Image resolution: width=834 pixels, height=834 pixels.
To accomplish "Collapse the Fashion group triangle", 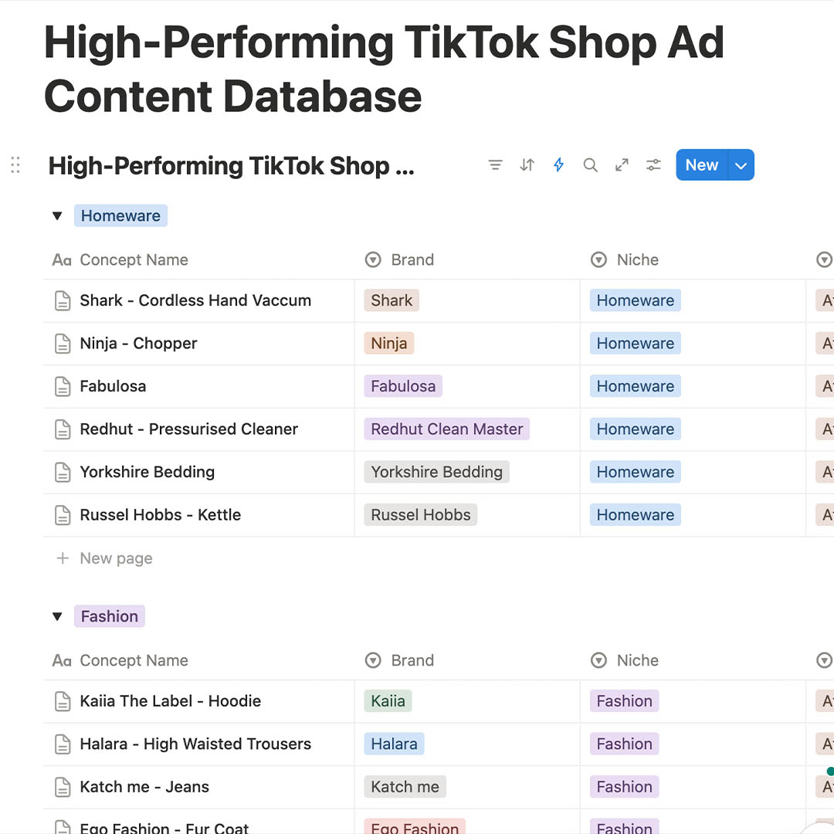I will [57, 616].
